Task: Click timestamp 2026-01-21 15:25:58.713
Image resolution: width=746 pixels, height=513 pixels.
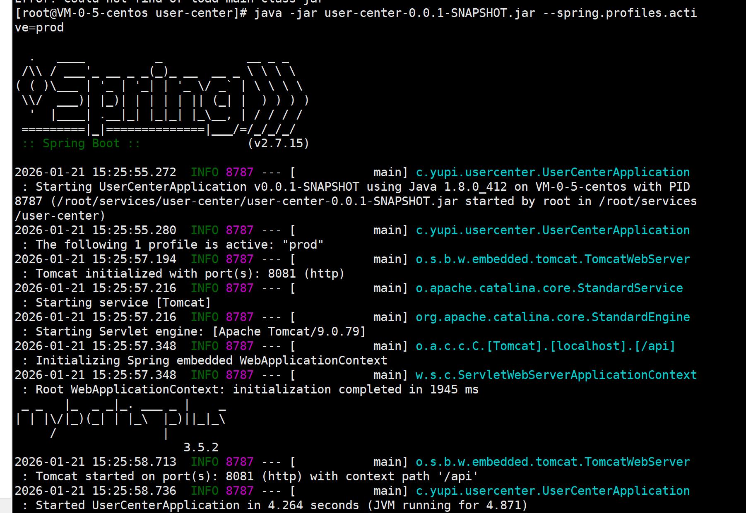Action: [x=96, y=462]
